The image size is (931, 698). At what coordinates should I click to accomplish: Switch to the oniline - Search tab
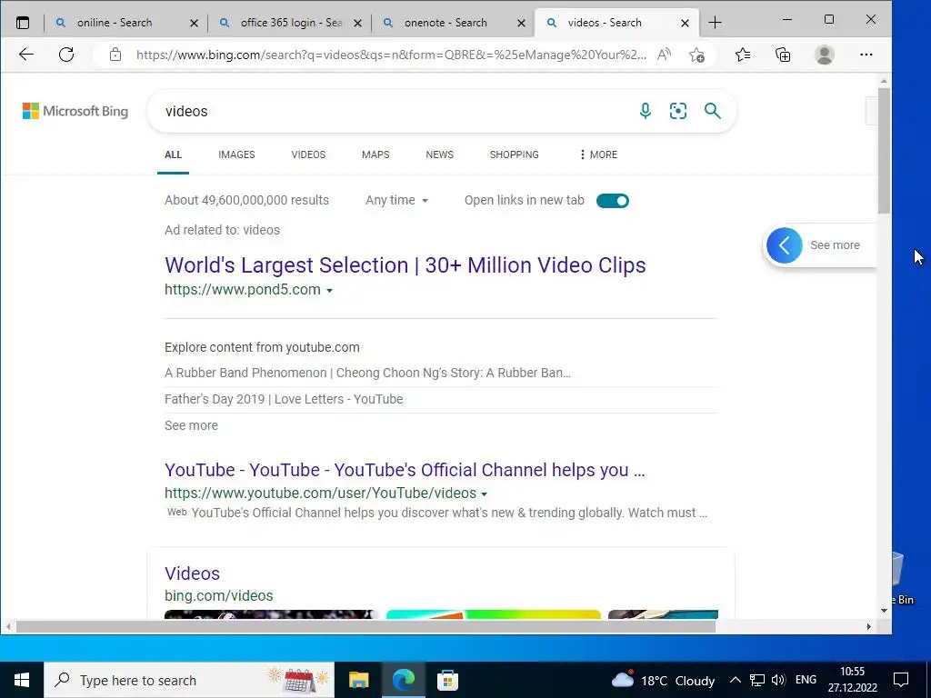click(115, 23)
